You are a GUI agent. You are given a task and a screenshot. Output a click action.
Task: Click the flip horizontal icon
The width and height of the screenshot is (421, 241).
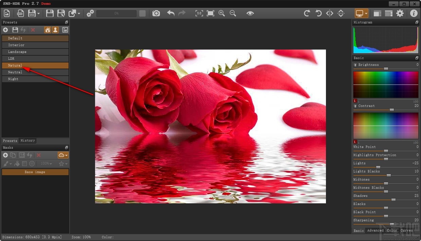pyautogui.click(x=329, y=13)
